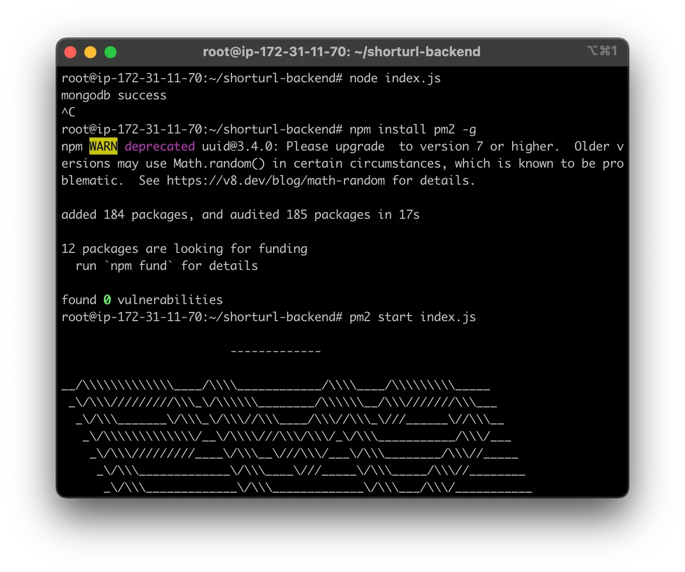This screenshot has width=685, height=572.
Task: Click the dashed separator line above the ASCII banner
Action: click(276, 351)
